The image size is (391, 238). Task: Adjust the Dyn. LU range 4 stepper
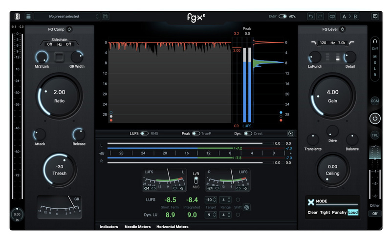[225, 215]
